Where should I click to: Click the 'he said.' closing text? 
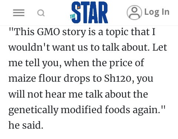pos(26,125)
